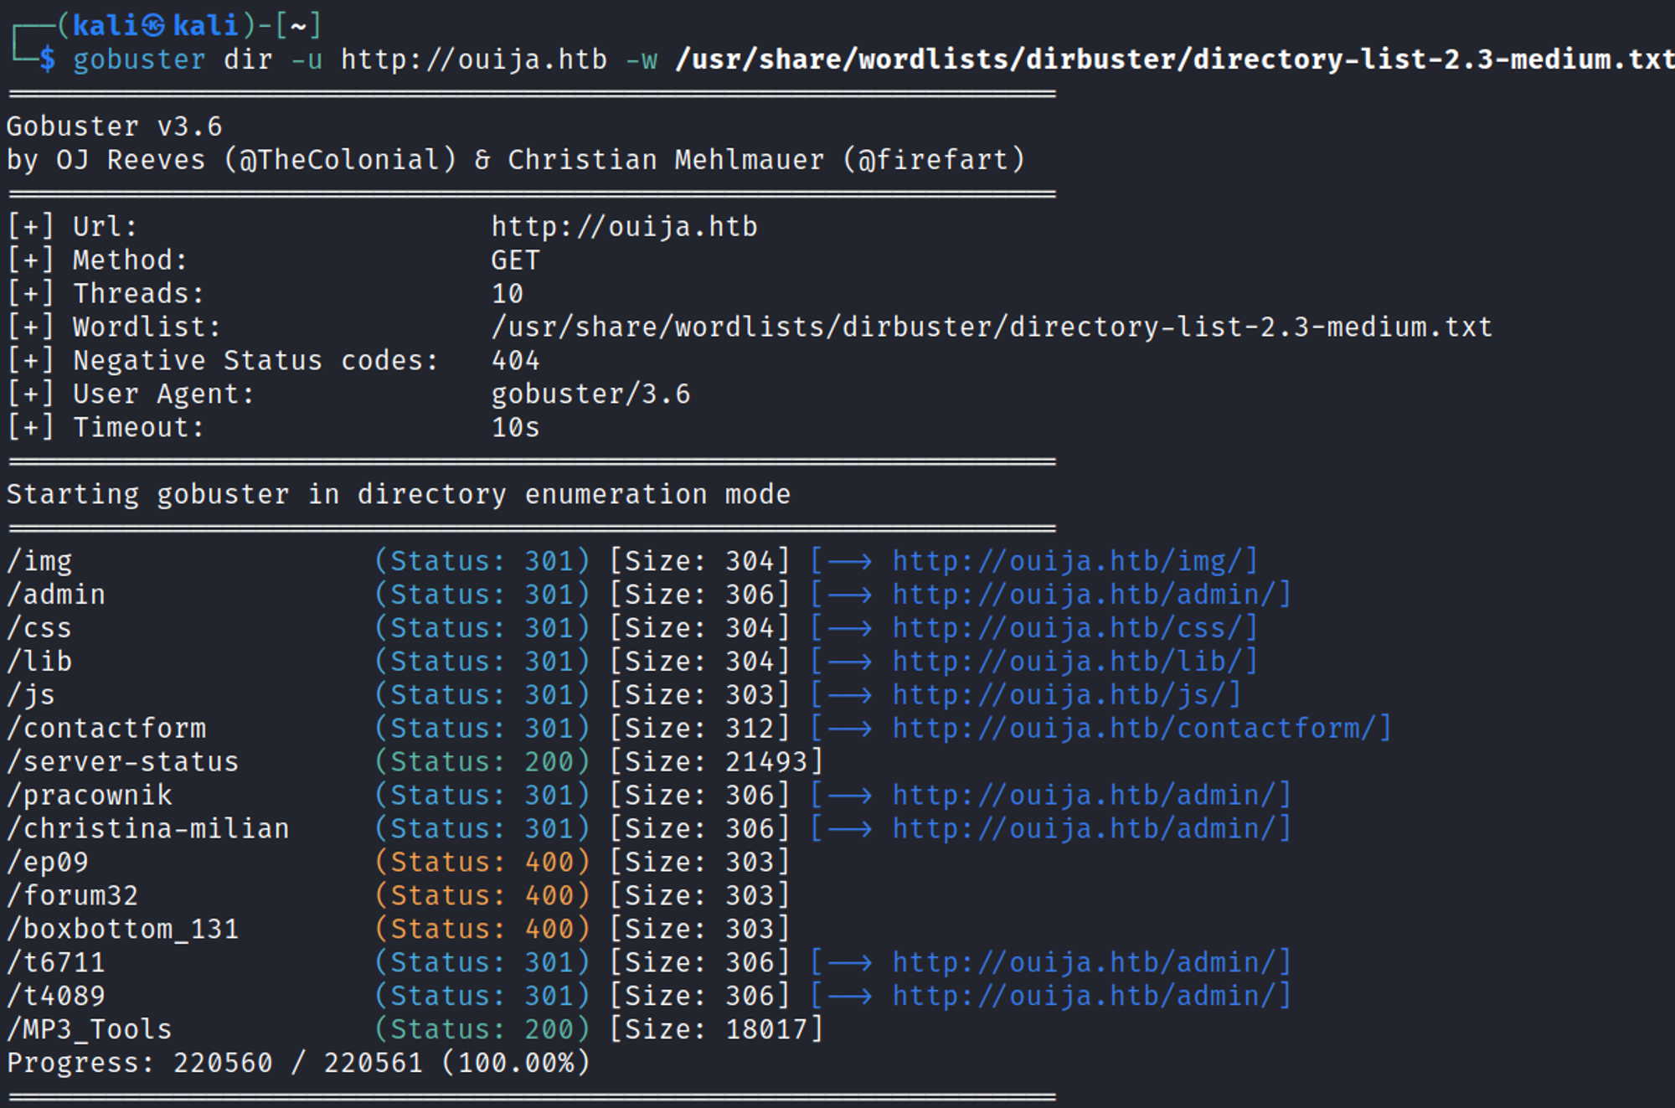This screenshot has height=1108, width=1675.
Task: Click the /MP3_Tools result entry
Action: tap(90, 1029)
